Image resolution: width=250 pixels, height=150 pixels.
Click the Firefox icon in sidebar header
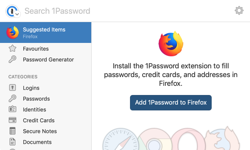coord(12,32)
